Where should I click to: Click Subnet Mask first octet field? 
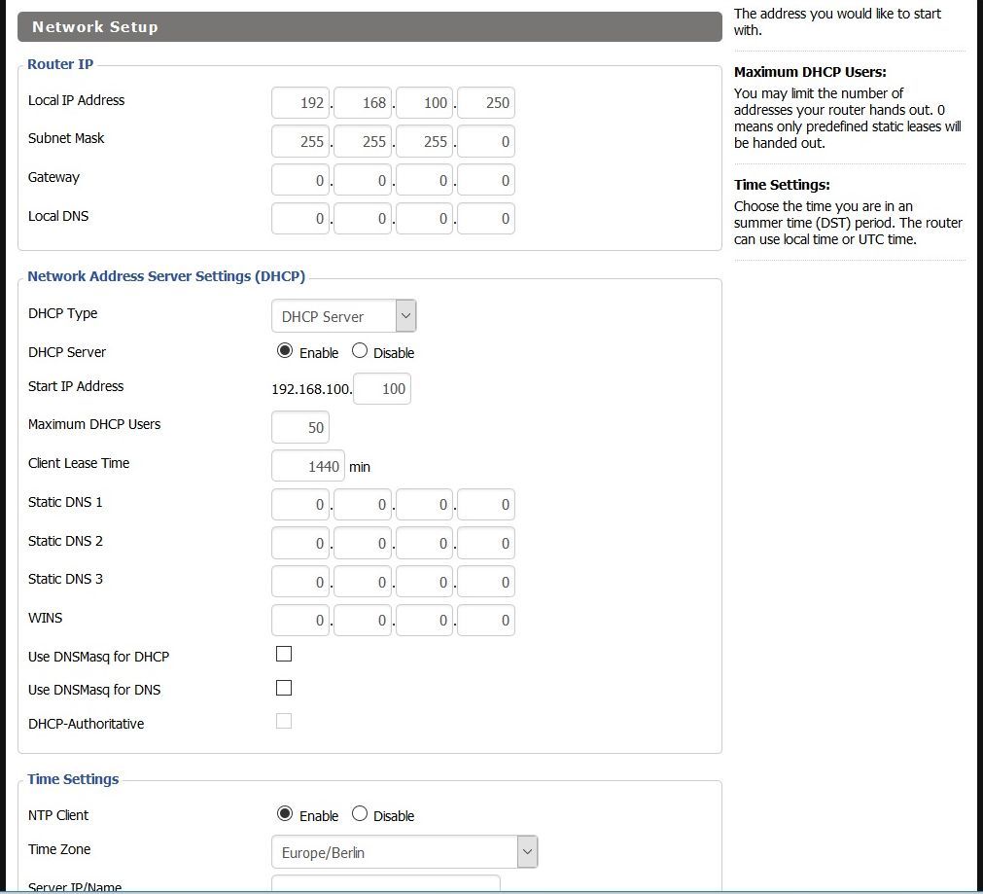click(x=300, y=142)
